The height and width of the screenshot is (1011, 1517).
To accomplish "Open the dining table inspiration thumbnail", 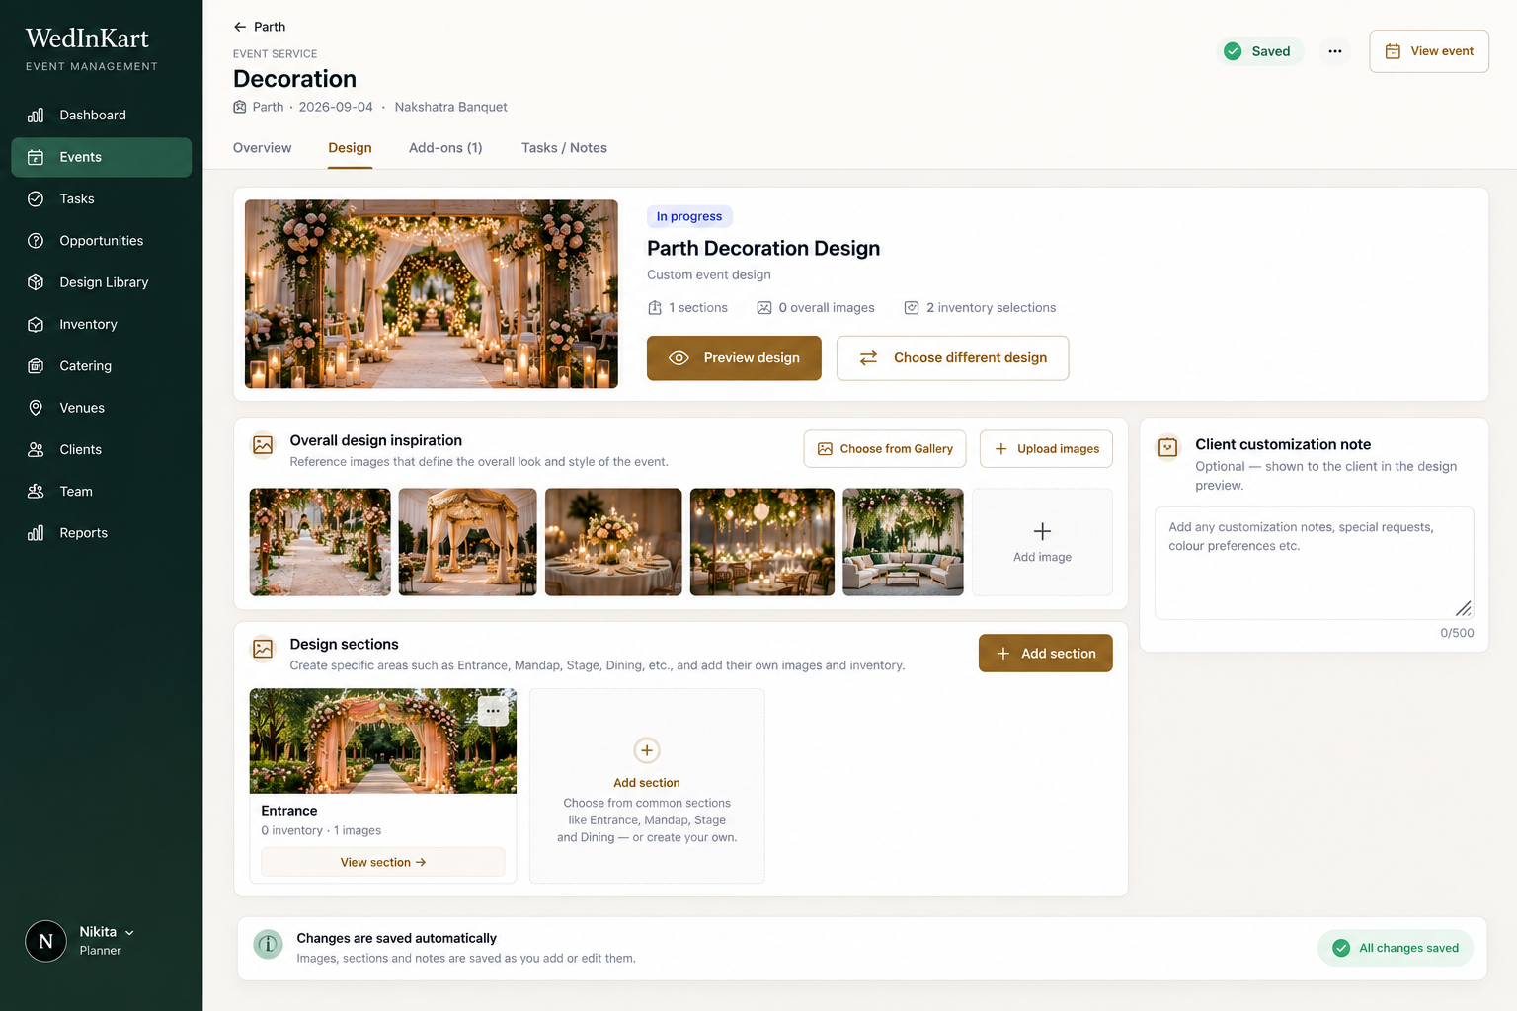I will (x=613, y=542).
